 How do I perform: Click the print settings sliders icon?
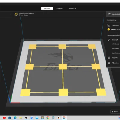click(x=109, y=14)
